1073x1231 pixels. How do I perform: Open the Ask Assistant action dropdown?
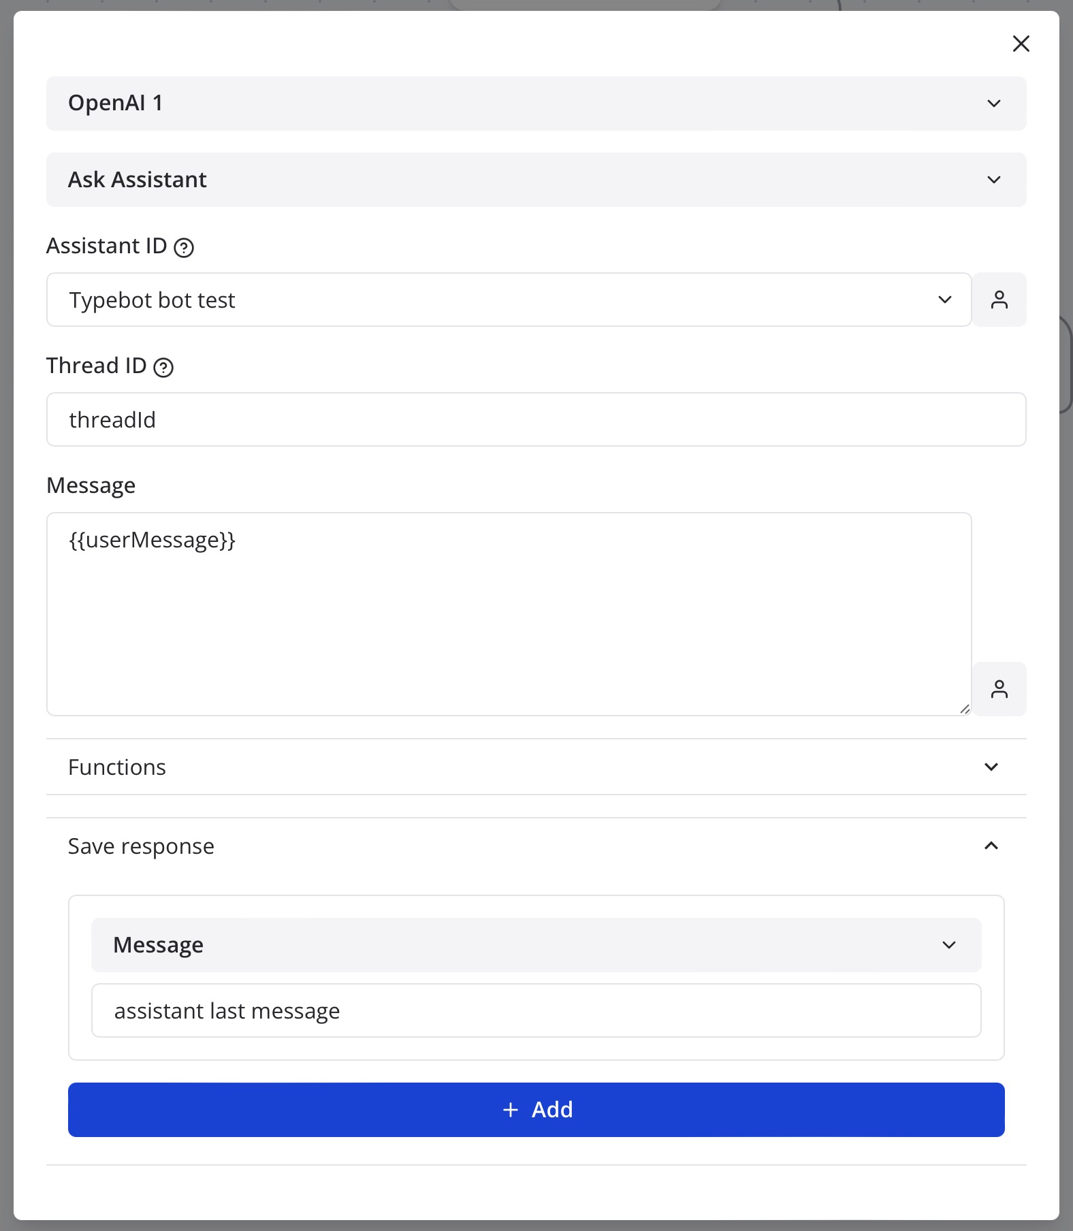tap(536, 180)
